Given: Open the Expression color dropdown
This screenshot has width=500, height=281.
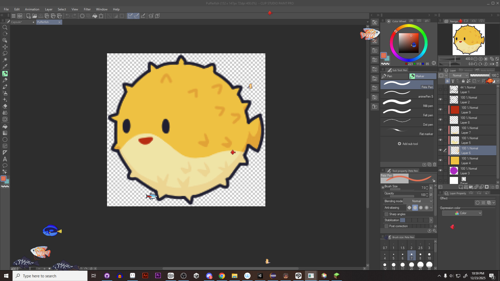Looking at the screenshot, I should [462, 213].
